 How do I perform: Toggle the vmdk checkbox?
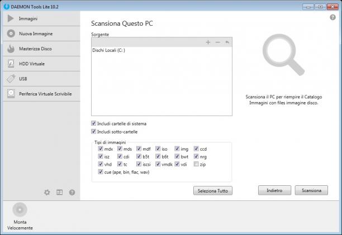tap(158, 164)
